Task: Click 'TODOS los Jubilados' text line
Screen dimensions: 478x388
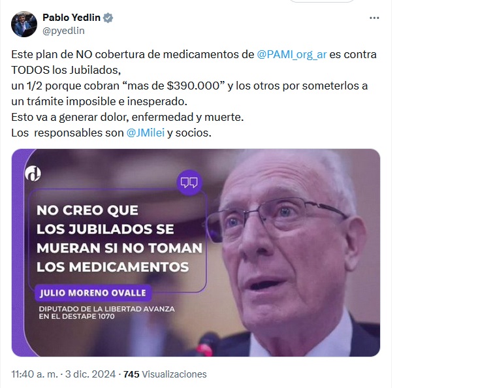Action: tap(66, 70)
